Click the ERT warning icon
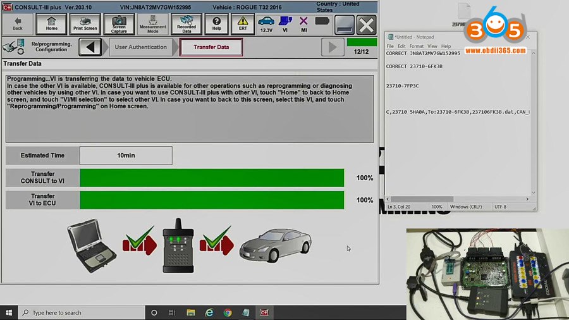The height and width of the screenshot is (320, 569). point(243,24)
